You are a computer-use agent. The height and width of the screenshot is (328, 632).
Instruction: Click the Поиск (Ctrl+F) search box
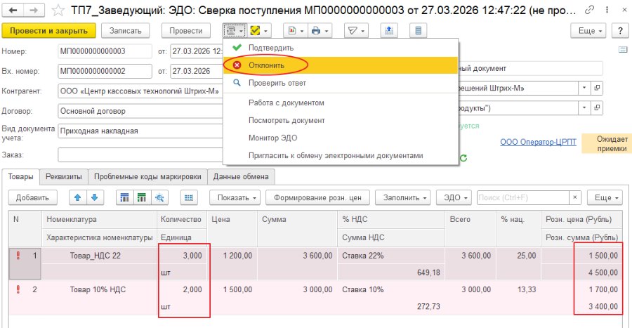[x=522, y=197]
